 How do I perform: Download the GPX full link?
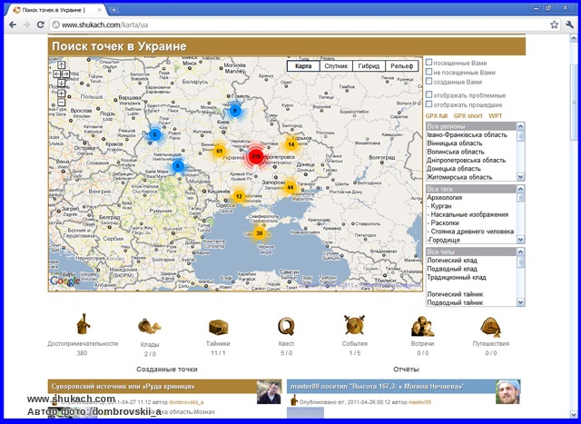point(437,116)
